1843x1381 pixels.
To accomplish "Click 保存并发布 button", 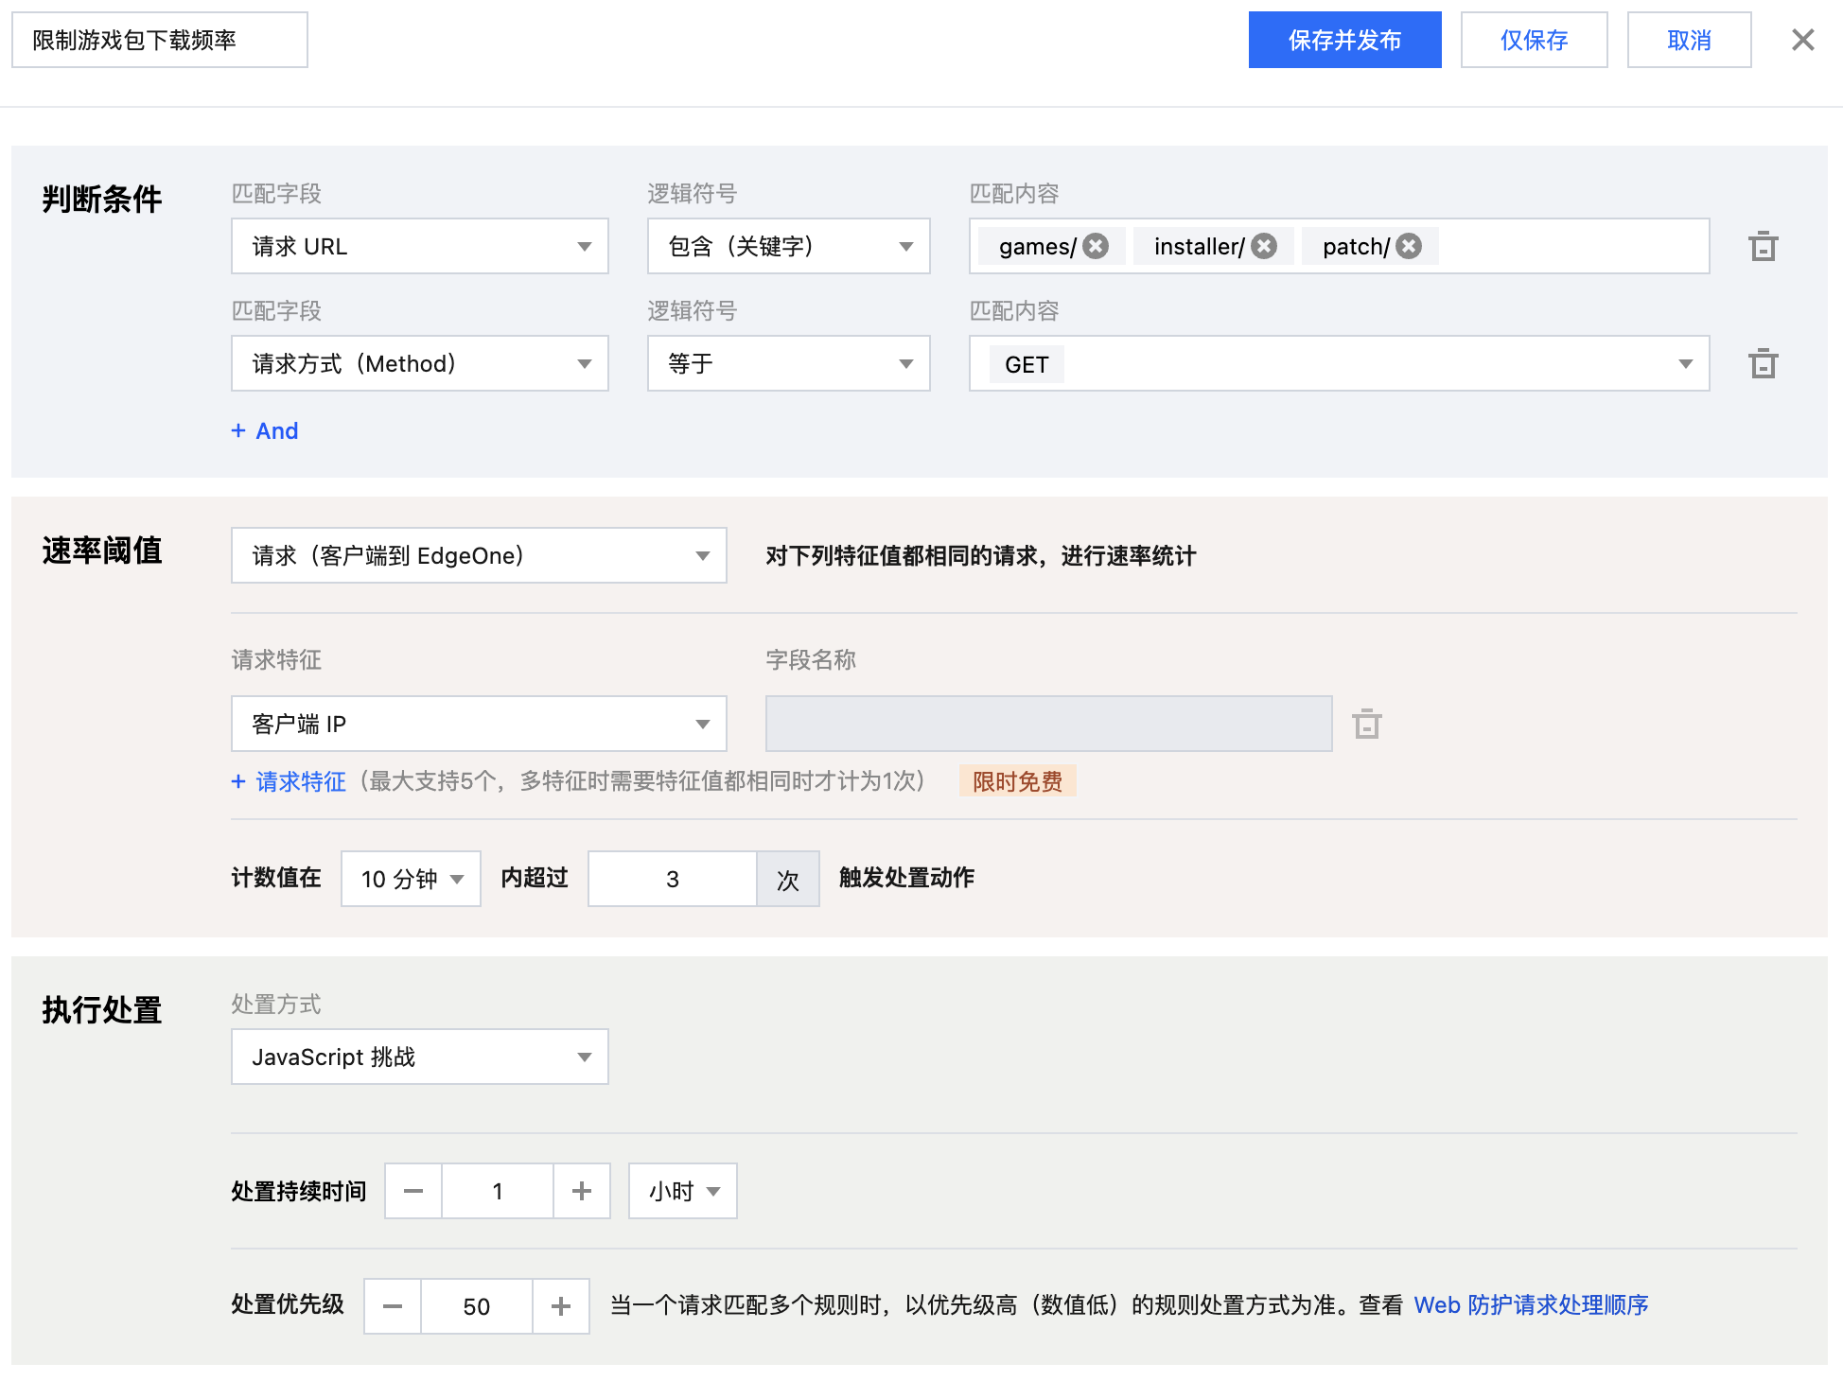I will [1344, 40].
